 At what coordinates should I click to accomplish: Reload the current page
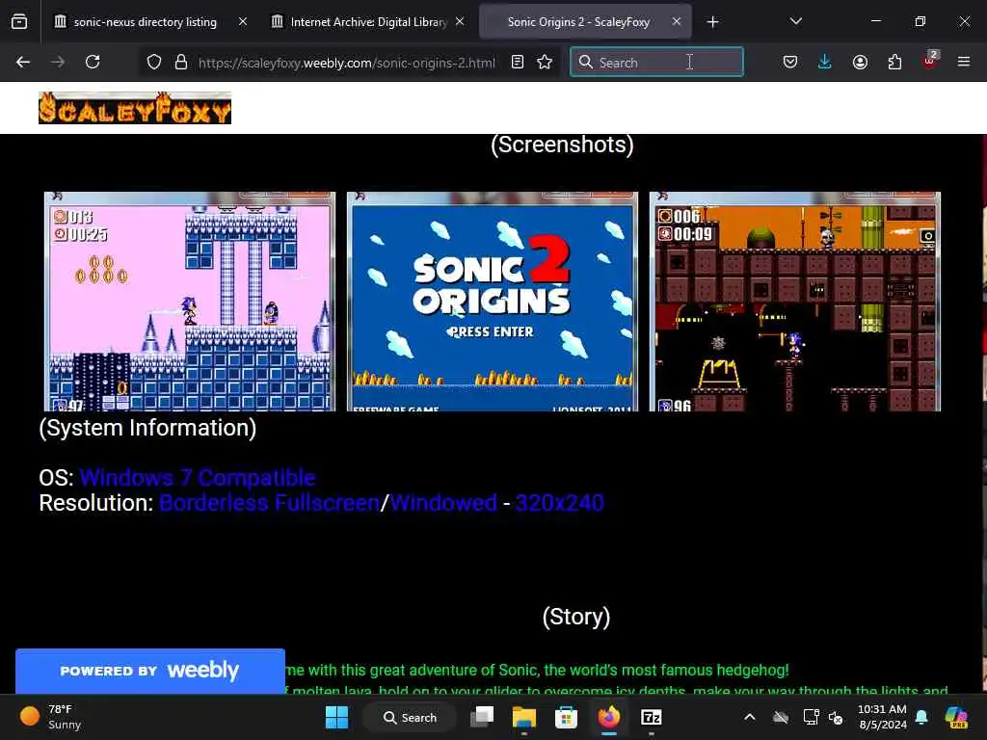93,62
